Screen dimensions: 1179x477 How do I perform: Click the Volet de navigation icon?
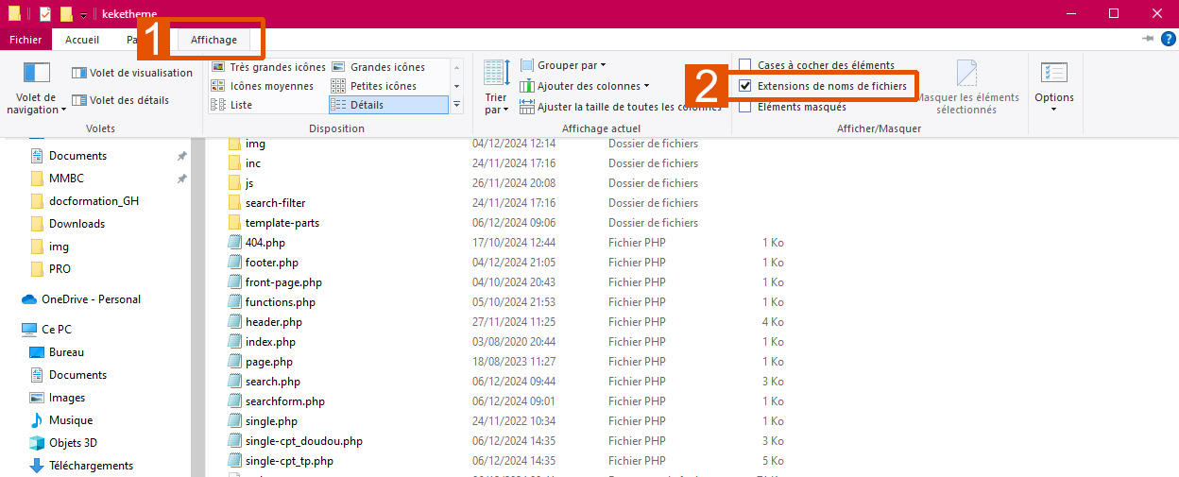coord(36,74)
